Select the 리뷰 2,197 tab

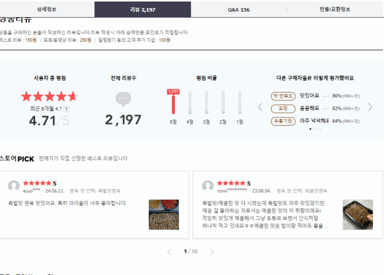(143, 10)
